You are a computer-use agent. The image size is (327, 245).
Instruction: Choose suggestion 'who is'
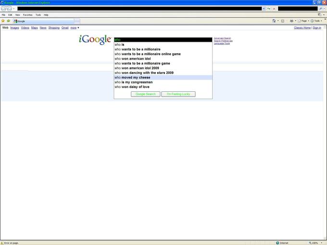pyautogui.click(x=163, y=45)
